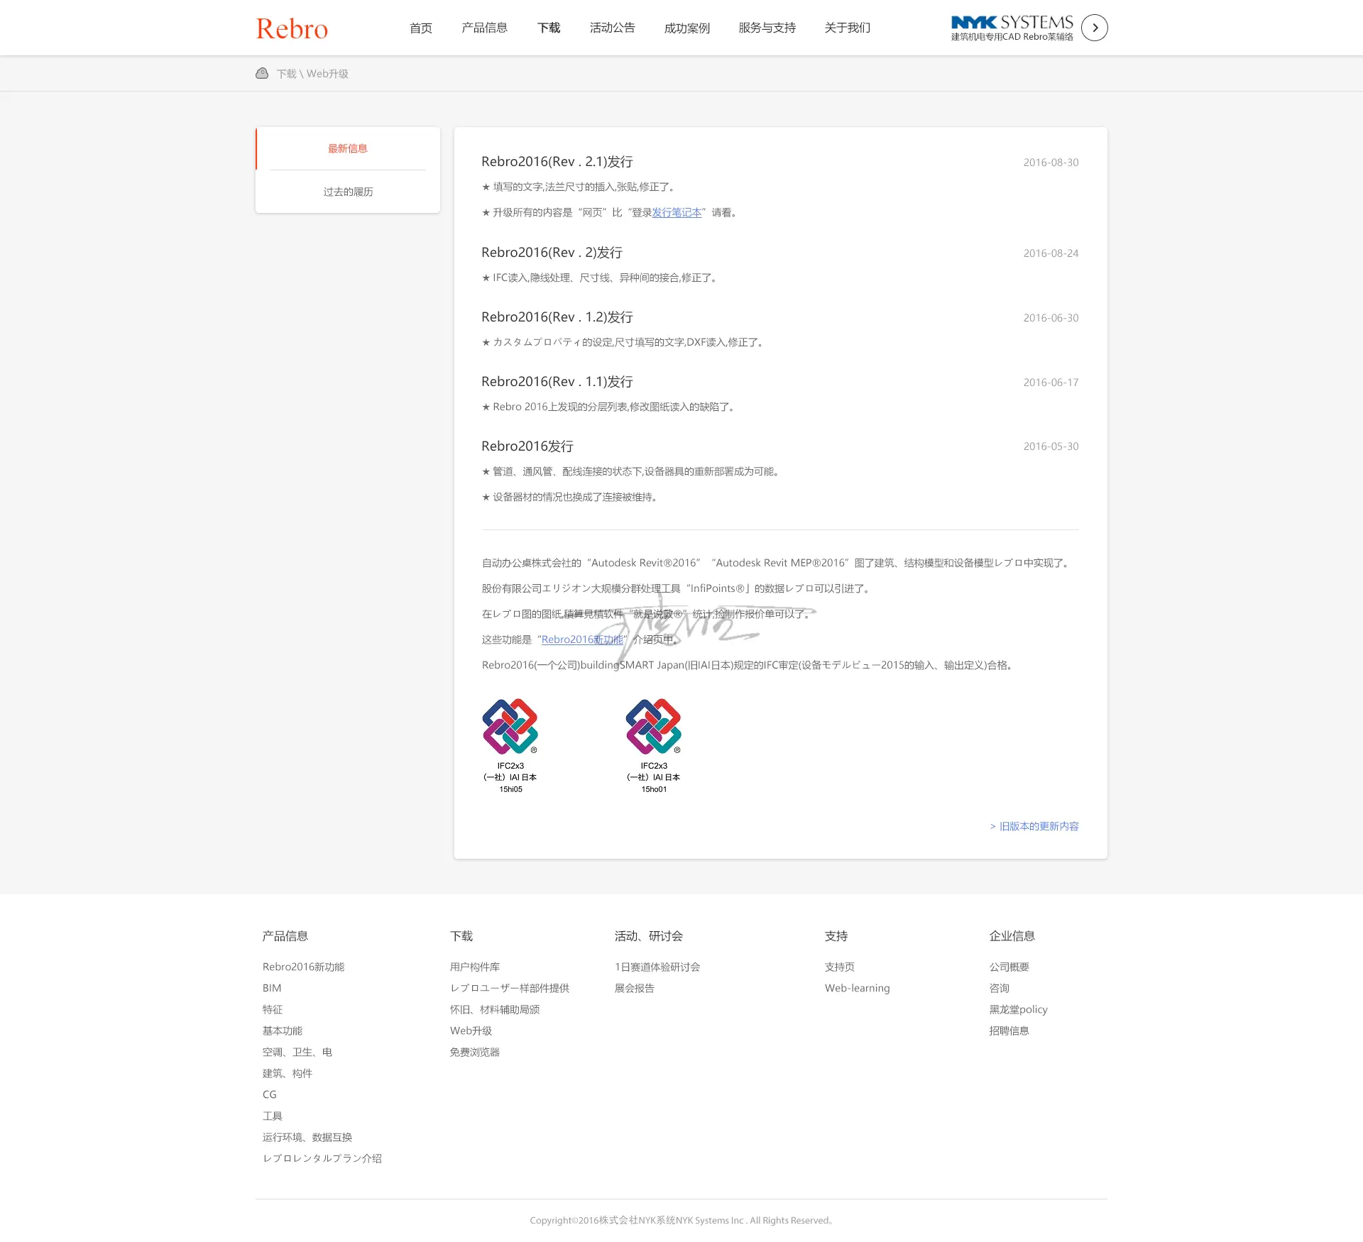Open 怀旧、材料辅助局颁 footer link
1363x1242 pixels.
coord(495,1009)
